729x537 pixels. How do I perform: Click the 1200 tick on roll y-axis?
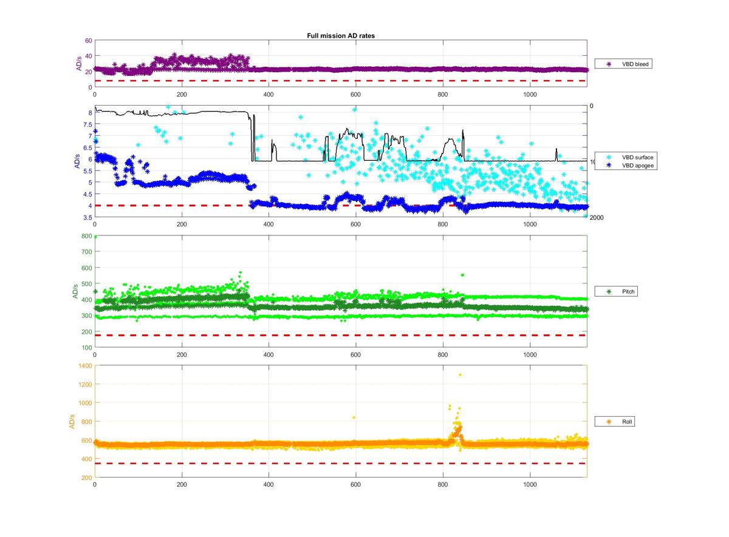[84, 384]
